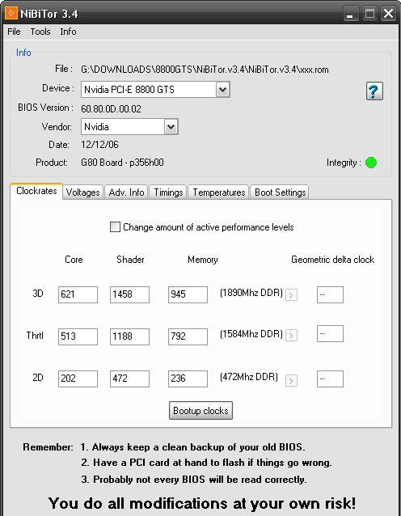Image resolution: width=401 pixels, height=516 pixels.
Task: Click the BIOS Version value 60.80.0D.00.02
Action: click(111, 109)
